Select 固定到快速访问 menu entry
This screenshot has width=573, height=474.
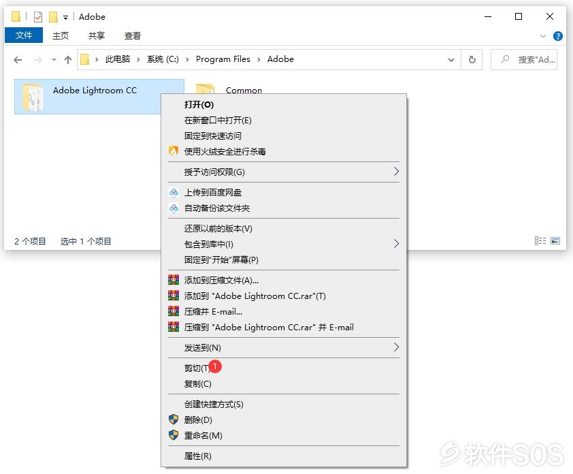click(x=284, y=136)
